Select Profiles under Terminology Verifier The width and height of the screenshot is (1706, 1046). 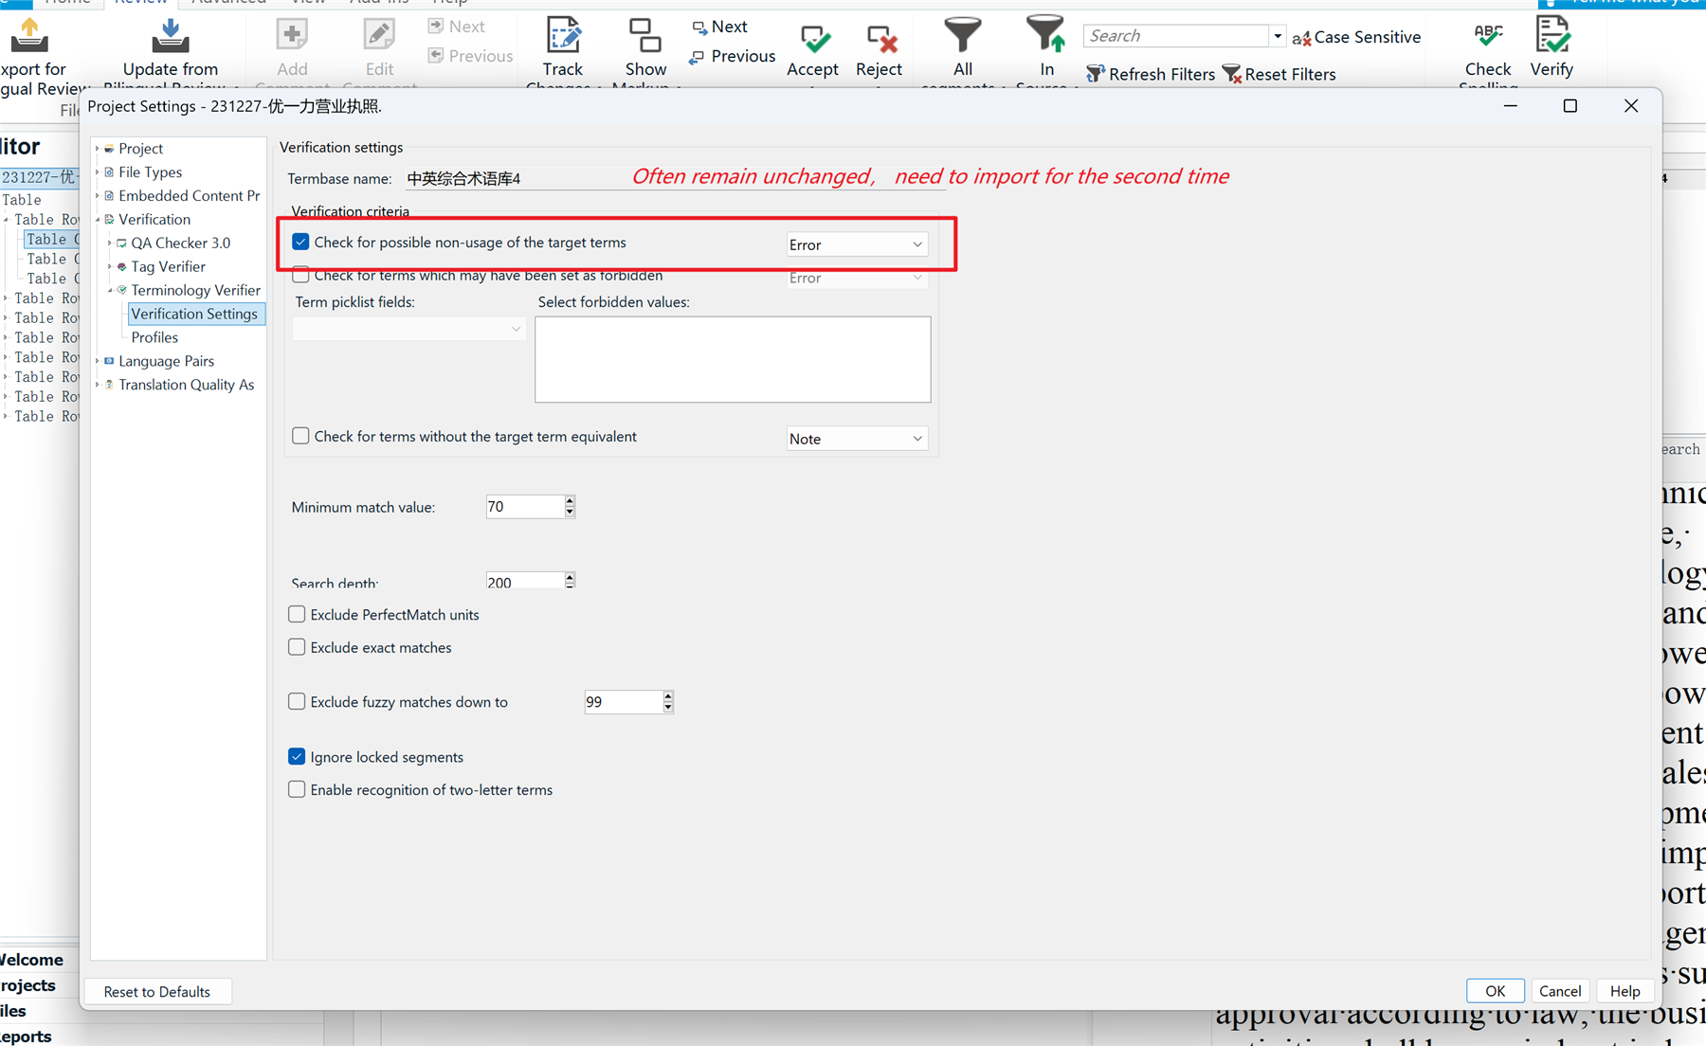pyautogui.click(x=154, y=337)
